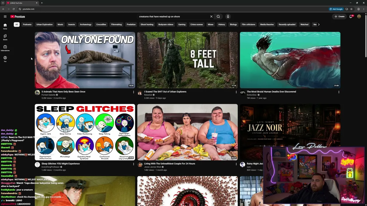
Task: Open more actions for Sleep Glitches video
Action: coord(133,164)
